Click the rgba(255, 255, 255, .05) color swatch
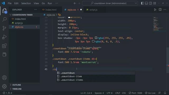The width and height of the screenshot is (169, 95). point(96,38)
